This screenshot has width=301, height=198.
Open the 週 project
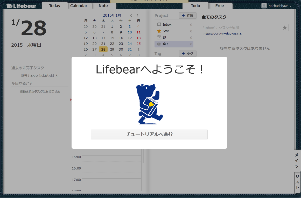[174, 38]
